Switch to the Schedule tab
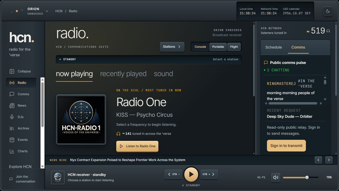339x191 pixels. (274, 47)
